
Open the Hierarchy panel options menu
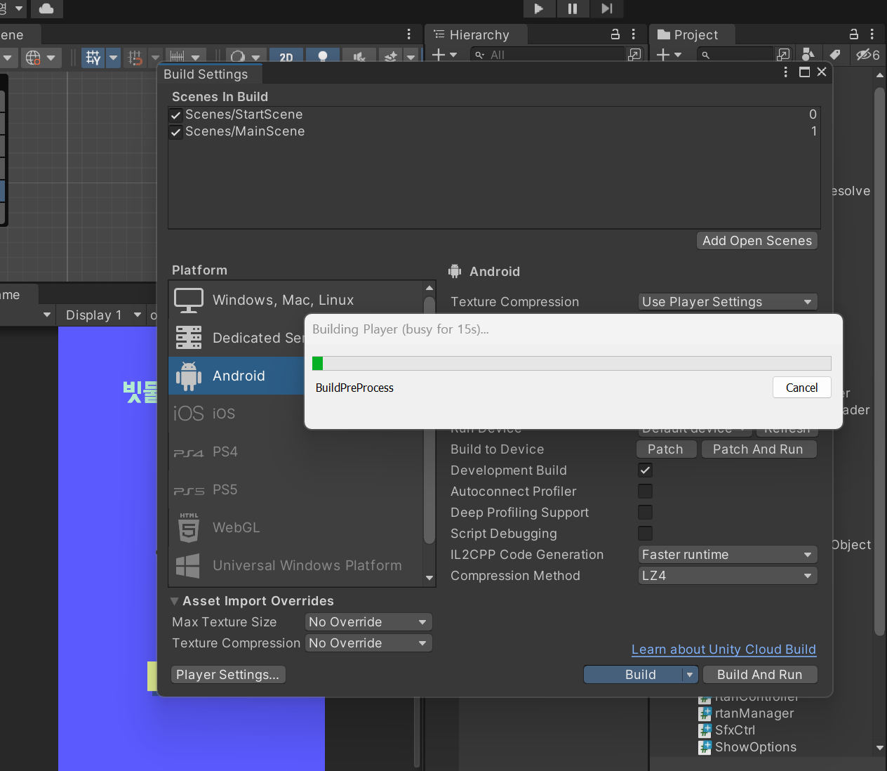(634, 34)
